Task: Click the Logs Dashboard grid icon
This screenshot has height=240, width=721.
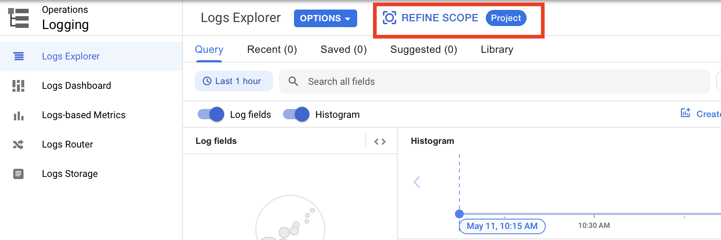Action: tap(18, 86)
